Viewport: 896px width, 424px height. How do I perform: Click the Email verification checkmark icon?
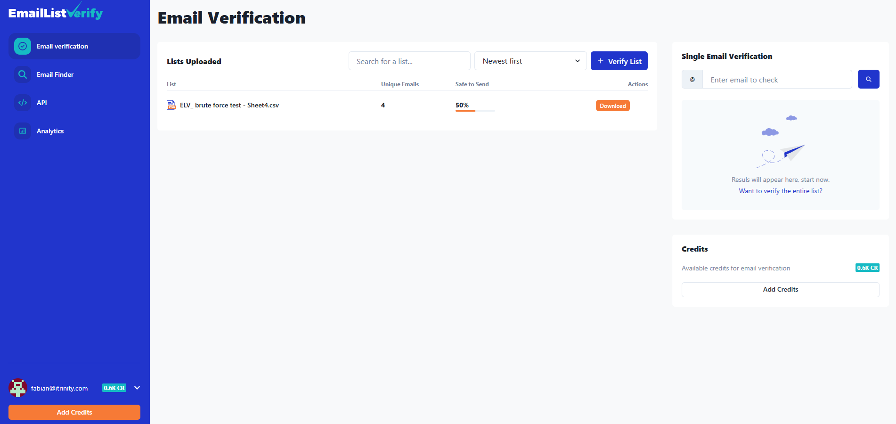click(x=23, y=46)
